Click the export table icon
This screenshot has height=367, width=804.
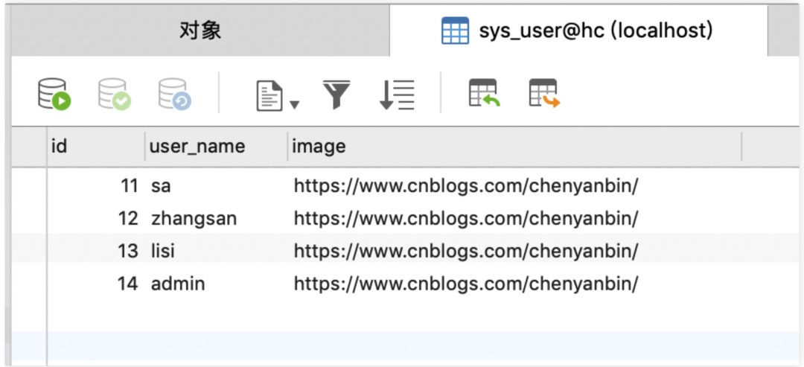(x=544, y=94)
